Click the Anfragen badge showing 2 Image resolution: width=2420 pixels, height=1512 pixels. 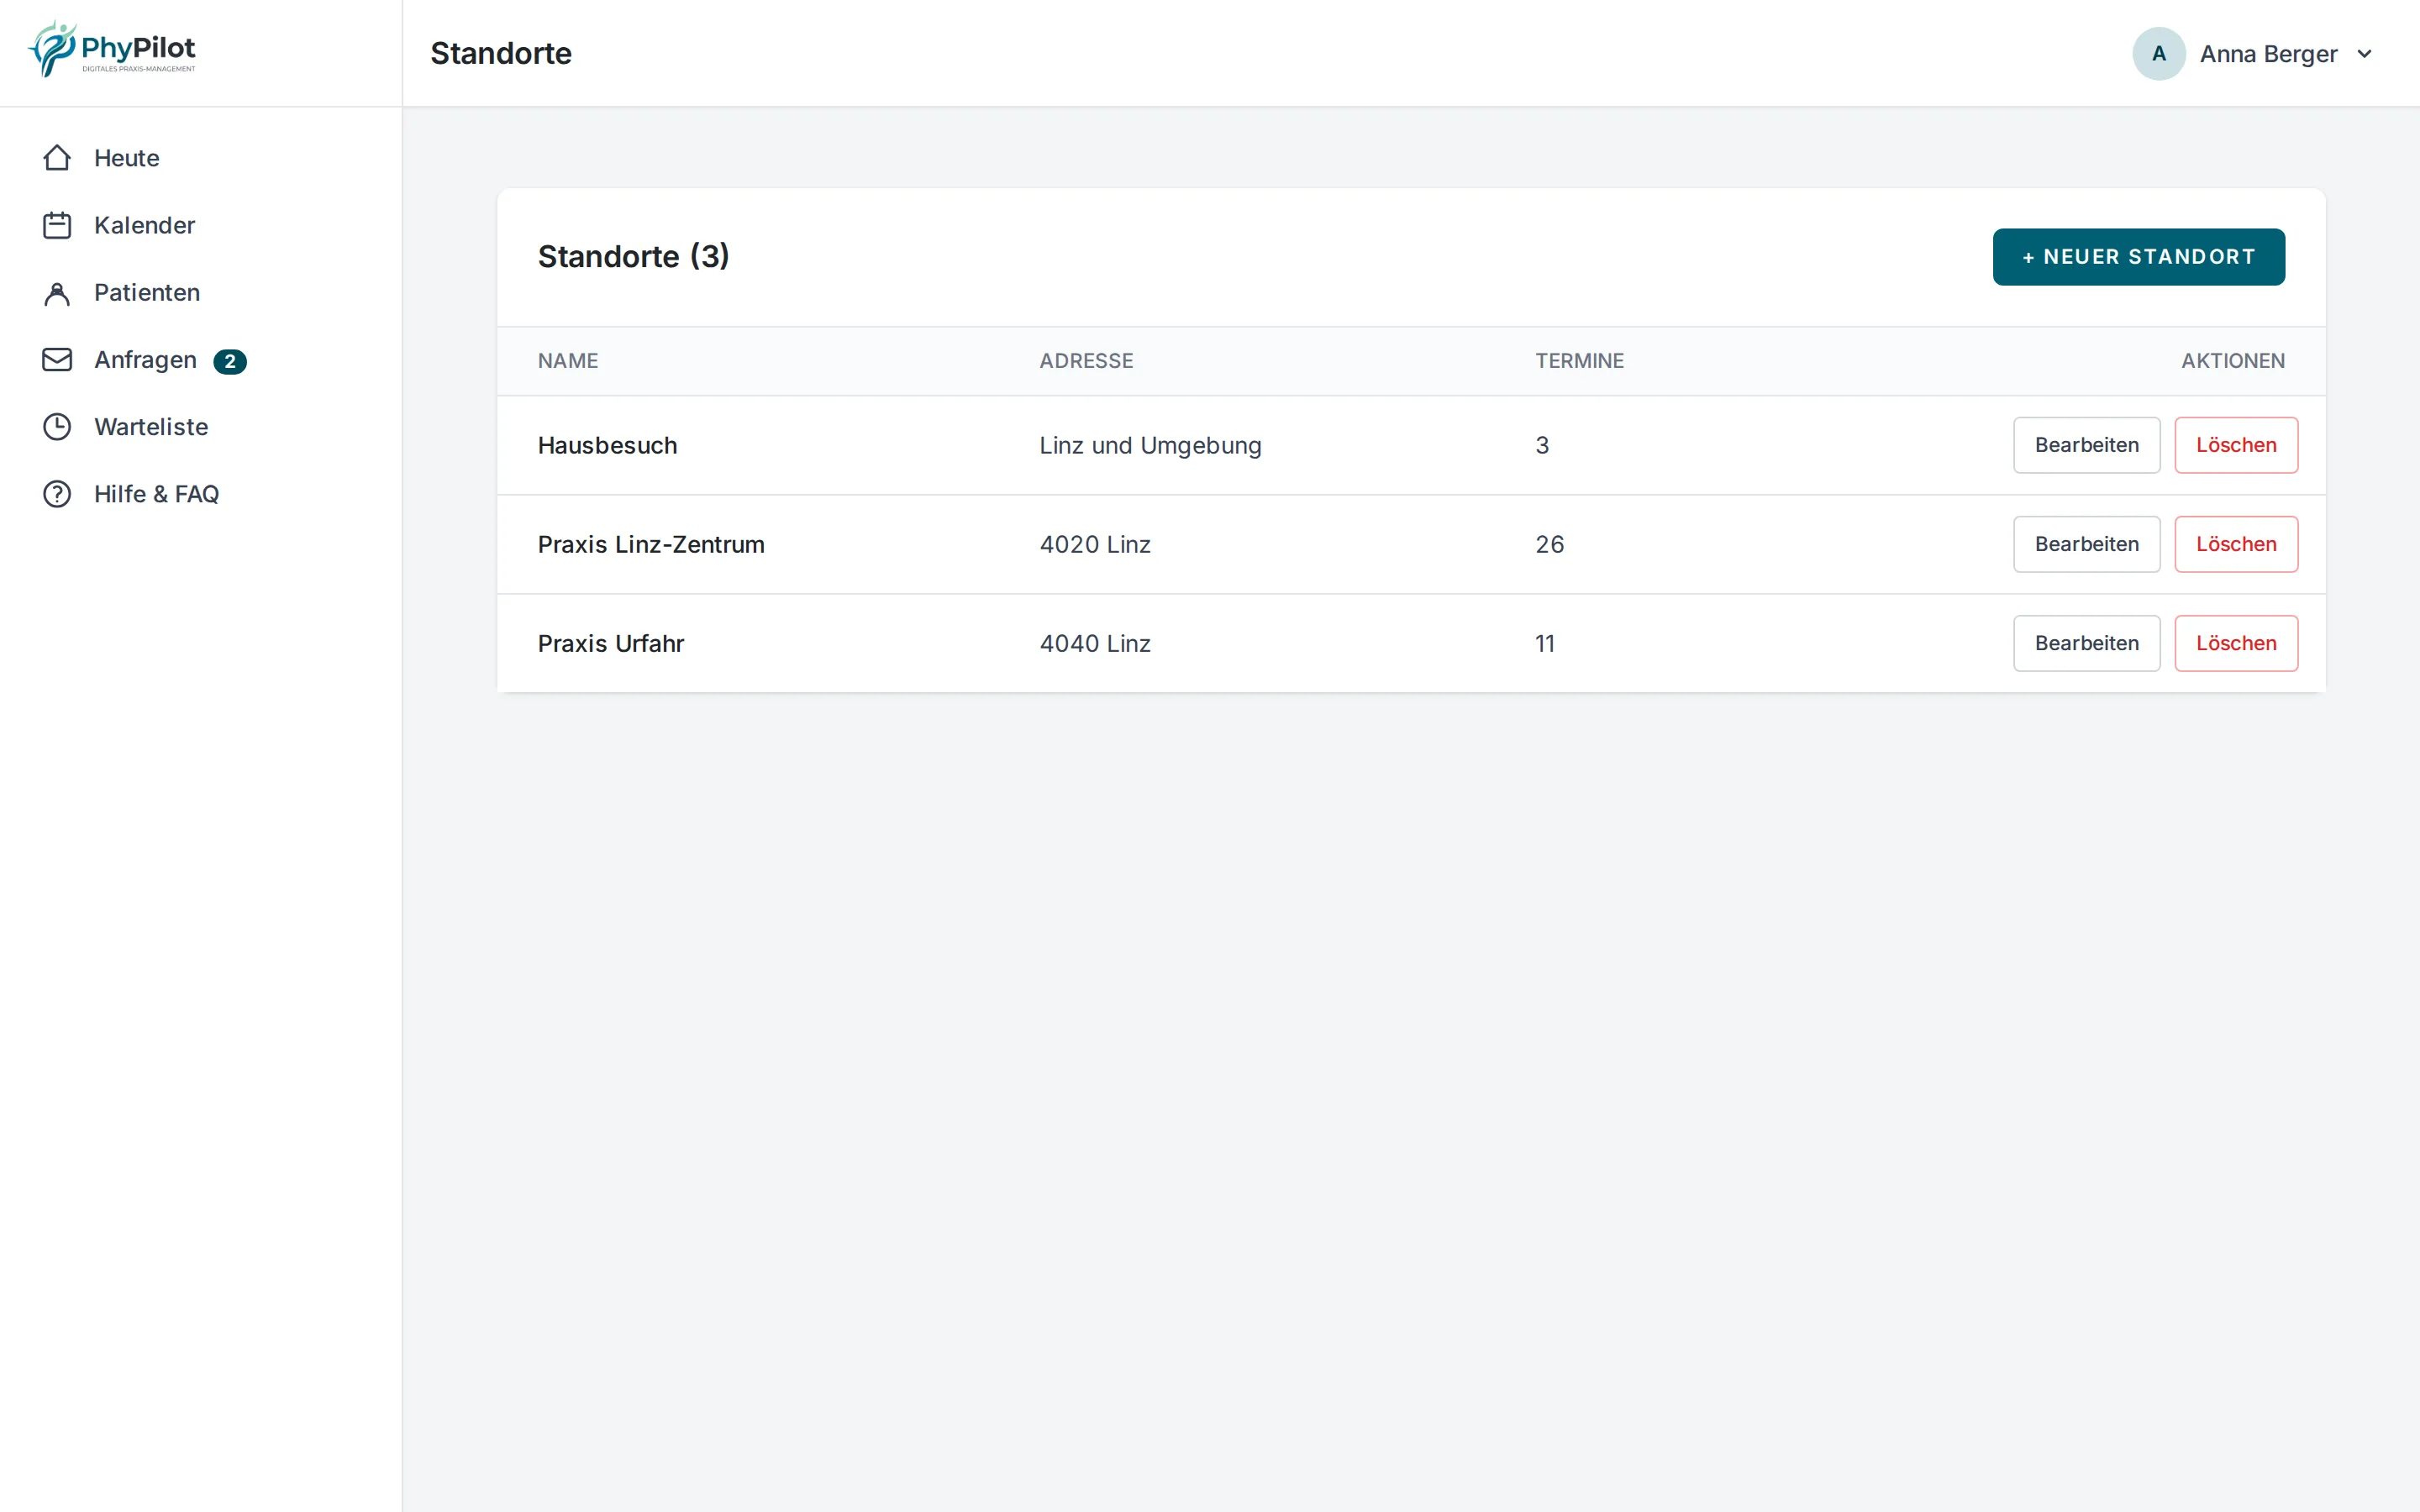click(x=230, y=361)
